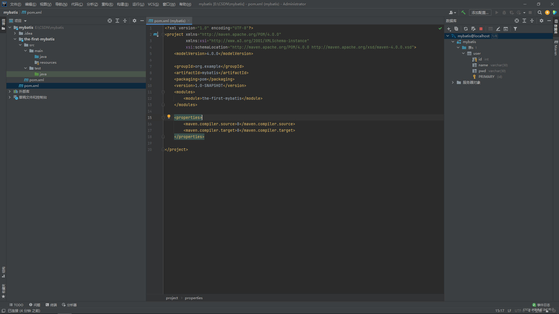Close the pom.xml (mybatis) editor tab
The height and width of the screenshot is (314, 559).
[189, 21]
